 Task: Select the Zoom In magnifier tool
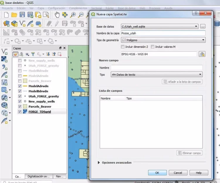coord(73,15)
